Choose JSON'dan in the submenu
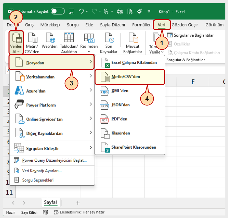The height and width of the screenshot is (218, 228). pos(130,105)
